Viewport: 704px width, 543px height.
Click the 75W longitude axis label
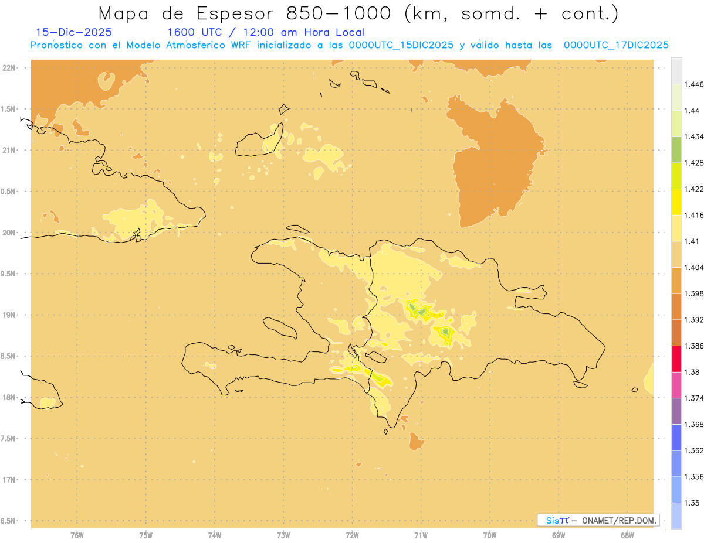pos(145,535)
